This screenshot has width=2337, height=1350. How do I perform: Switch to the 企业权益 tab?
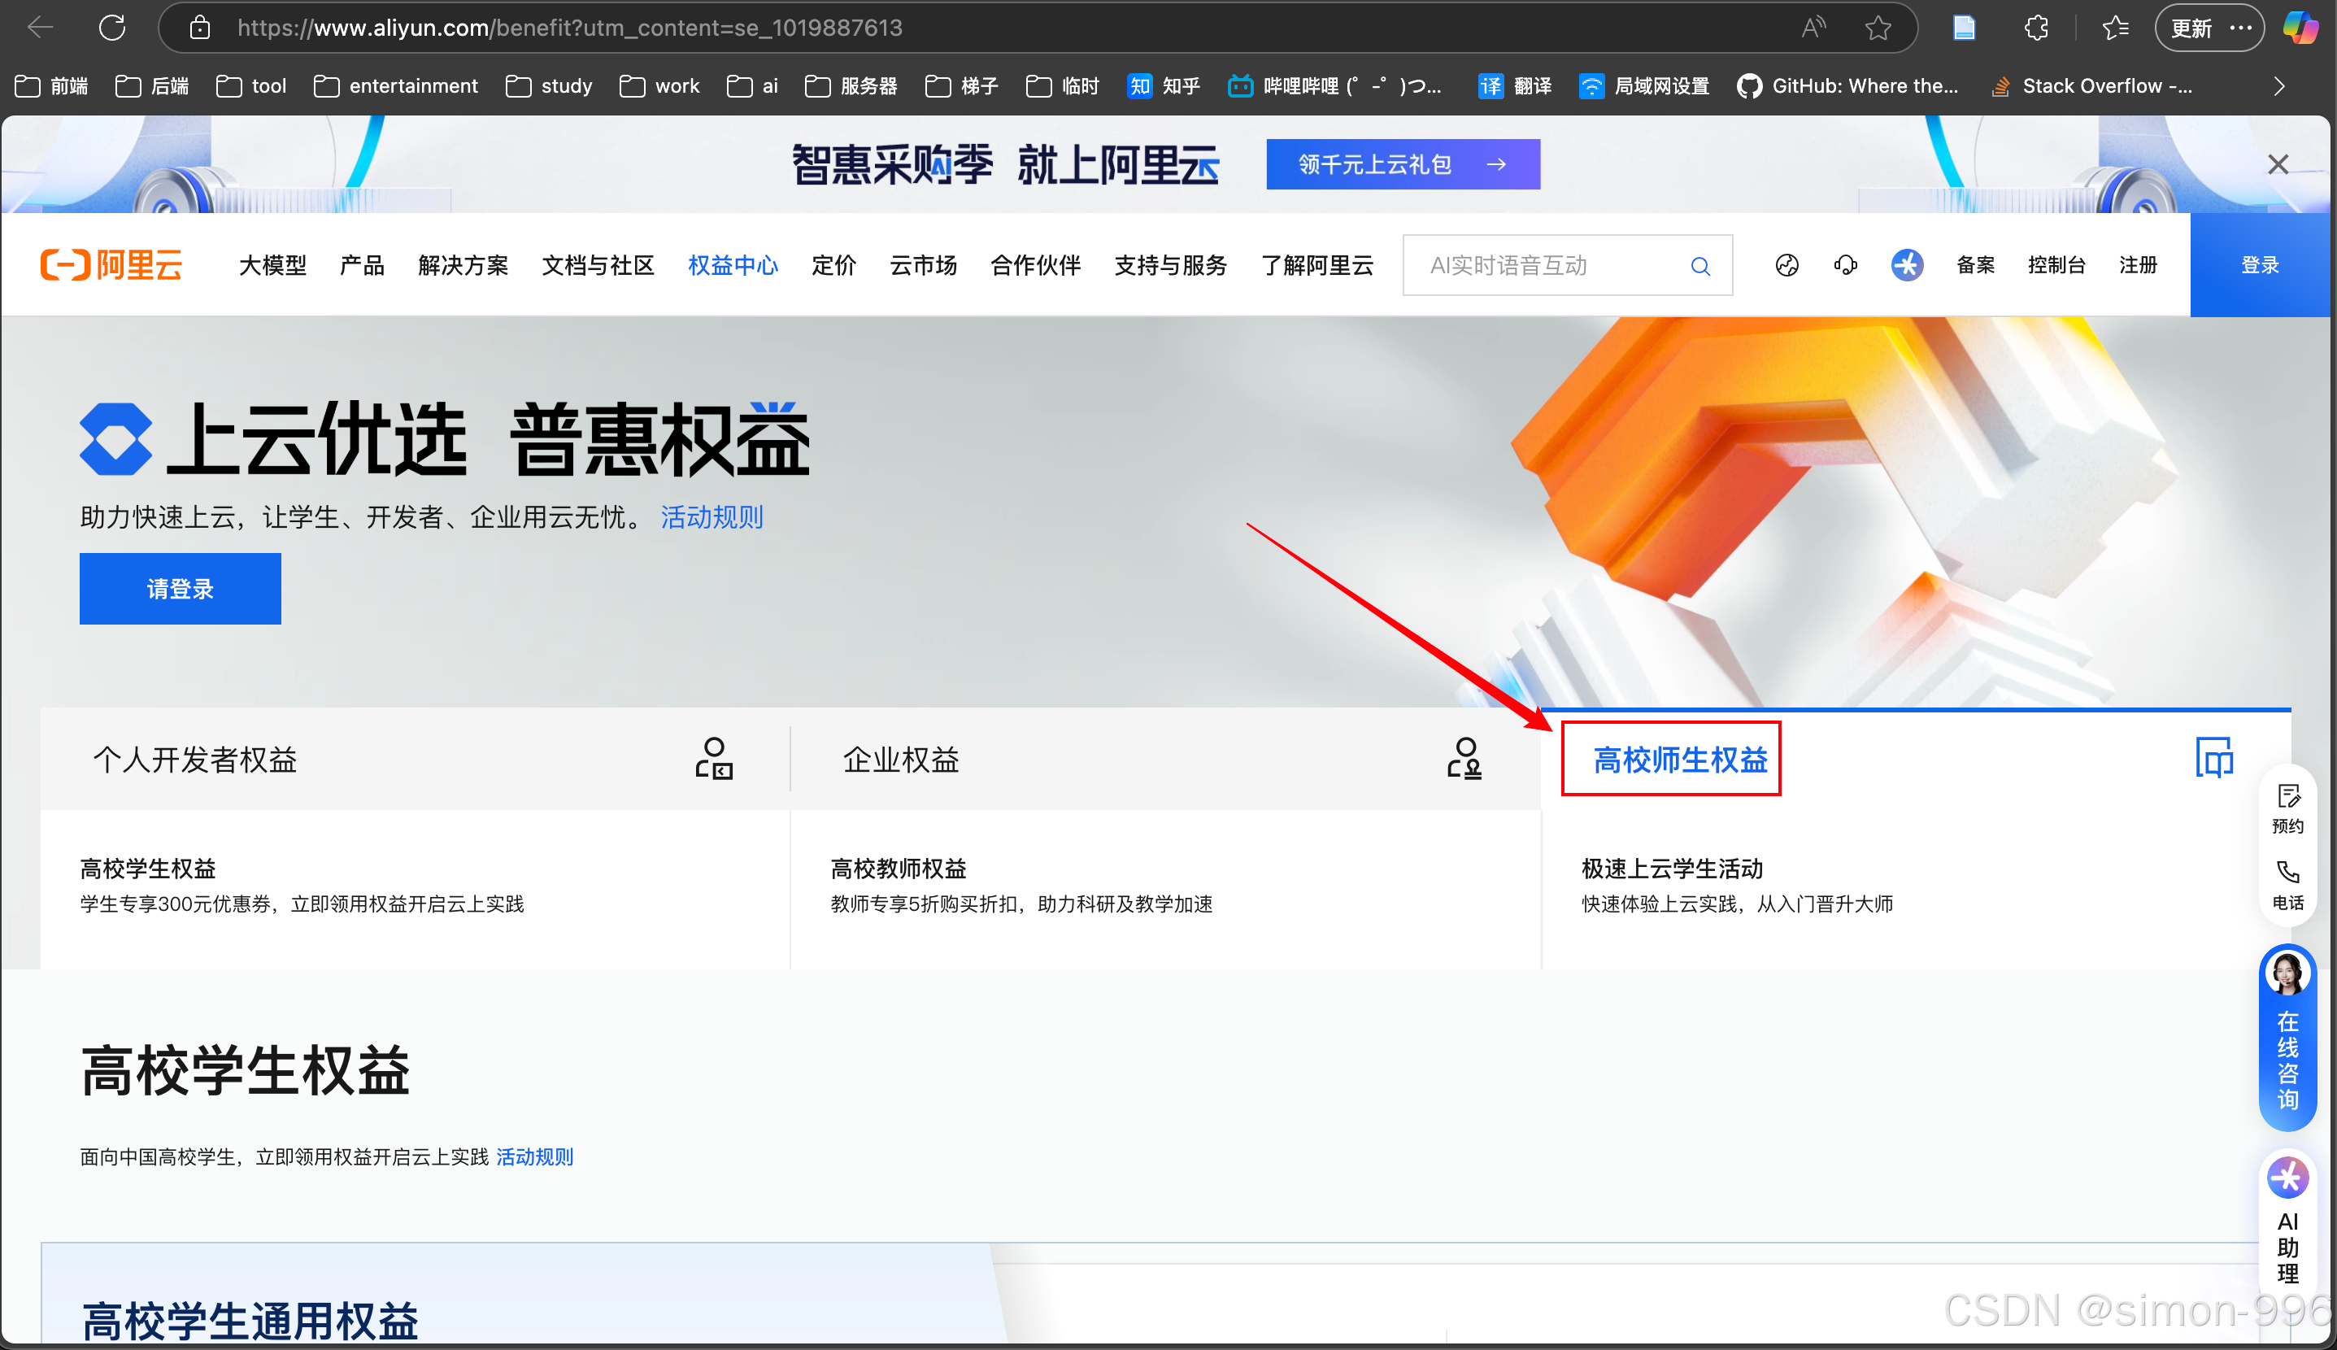click(1165, 760)
